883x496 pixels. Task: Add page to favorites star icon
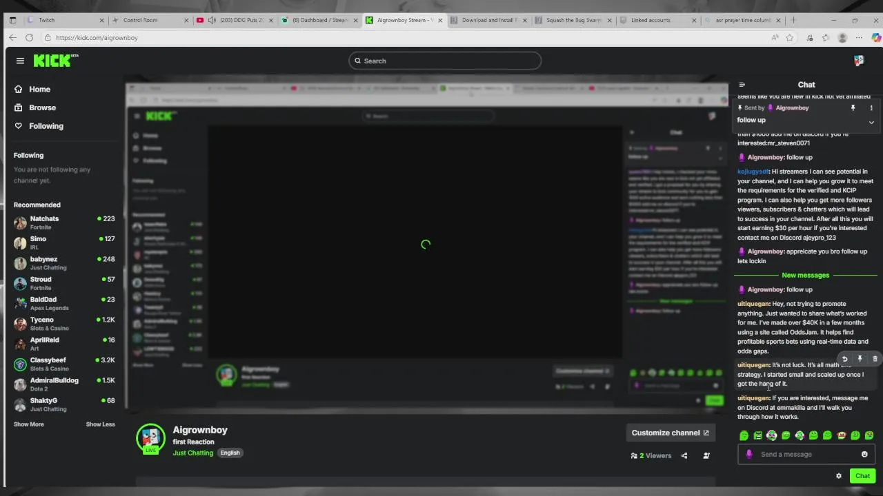[790, 38]
